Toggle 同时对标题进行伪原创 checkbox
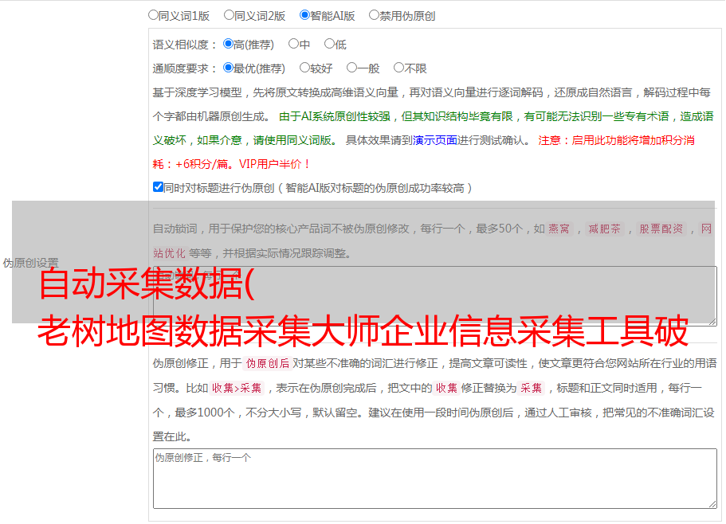726x524 pixels. tap(158, 187)
